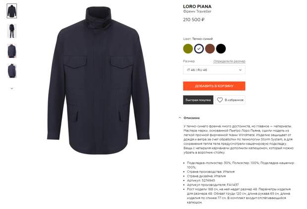This screenshot has height=209, width=307.
Task: Select fourth thumbnail showing jacket back
Action: tap(12, 71)
